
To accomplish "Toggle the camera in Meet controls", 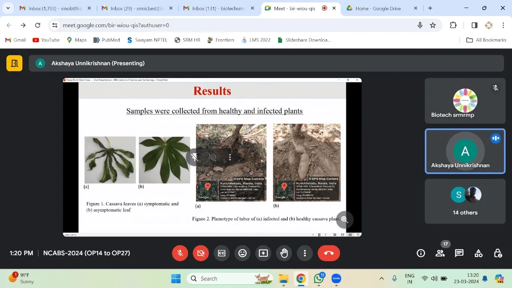I will point(201,253).
